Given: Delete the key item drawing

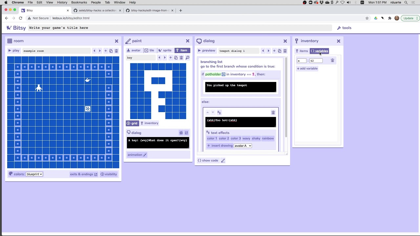Looking at the screenshot, I should click(181, 58).
